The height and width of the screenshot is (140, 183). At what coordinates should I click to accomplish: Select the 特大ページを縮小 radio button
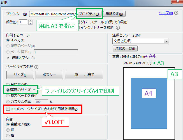8,96
